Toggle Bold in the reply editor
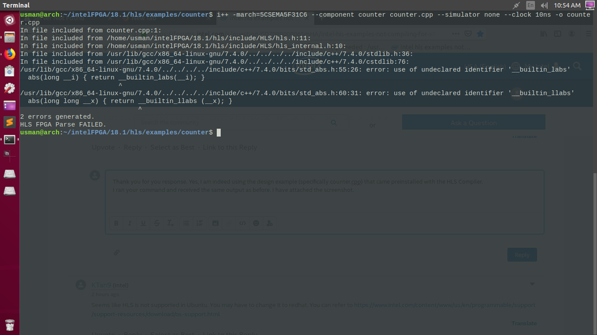Image resolution: width=597 pixels, height=335 pixels. click(116, 223)
